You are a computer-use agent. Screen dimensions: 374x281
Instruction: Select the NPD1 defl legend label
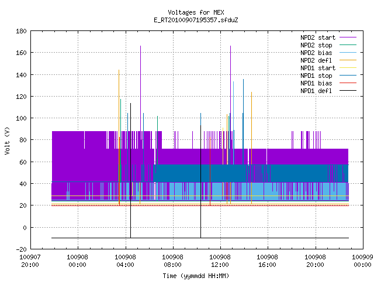pyautogui.click(x=316, y=91)
